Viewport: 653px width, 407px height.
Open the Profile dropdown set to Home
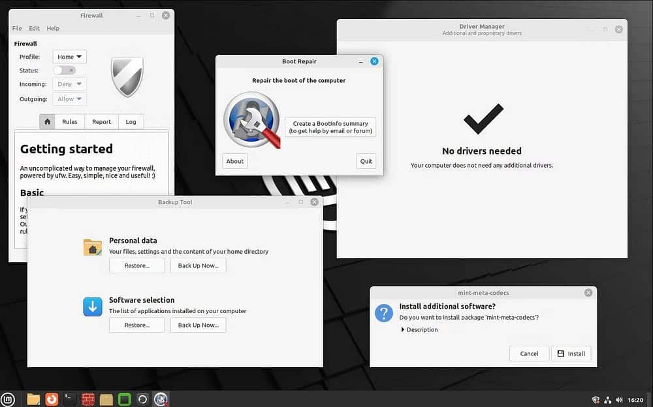click(x=69, y=57)
